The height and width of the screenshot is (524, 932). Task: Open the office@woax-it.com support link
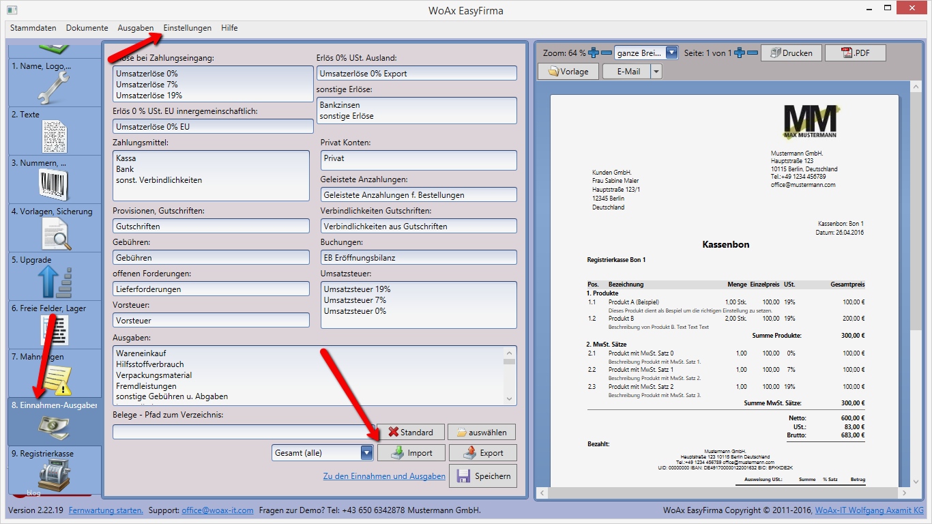[x=218, y=510]
